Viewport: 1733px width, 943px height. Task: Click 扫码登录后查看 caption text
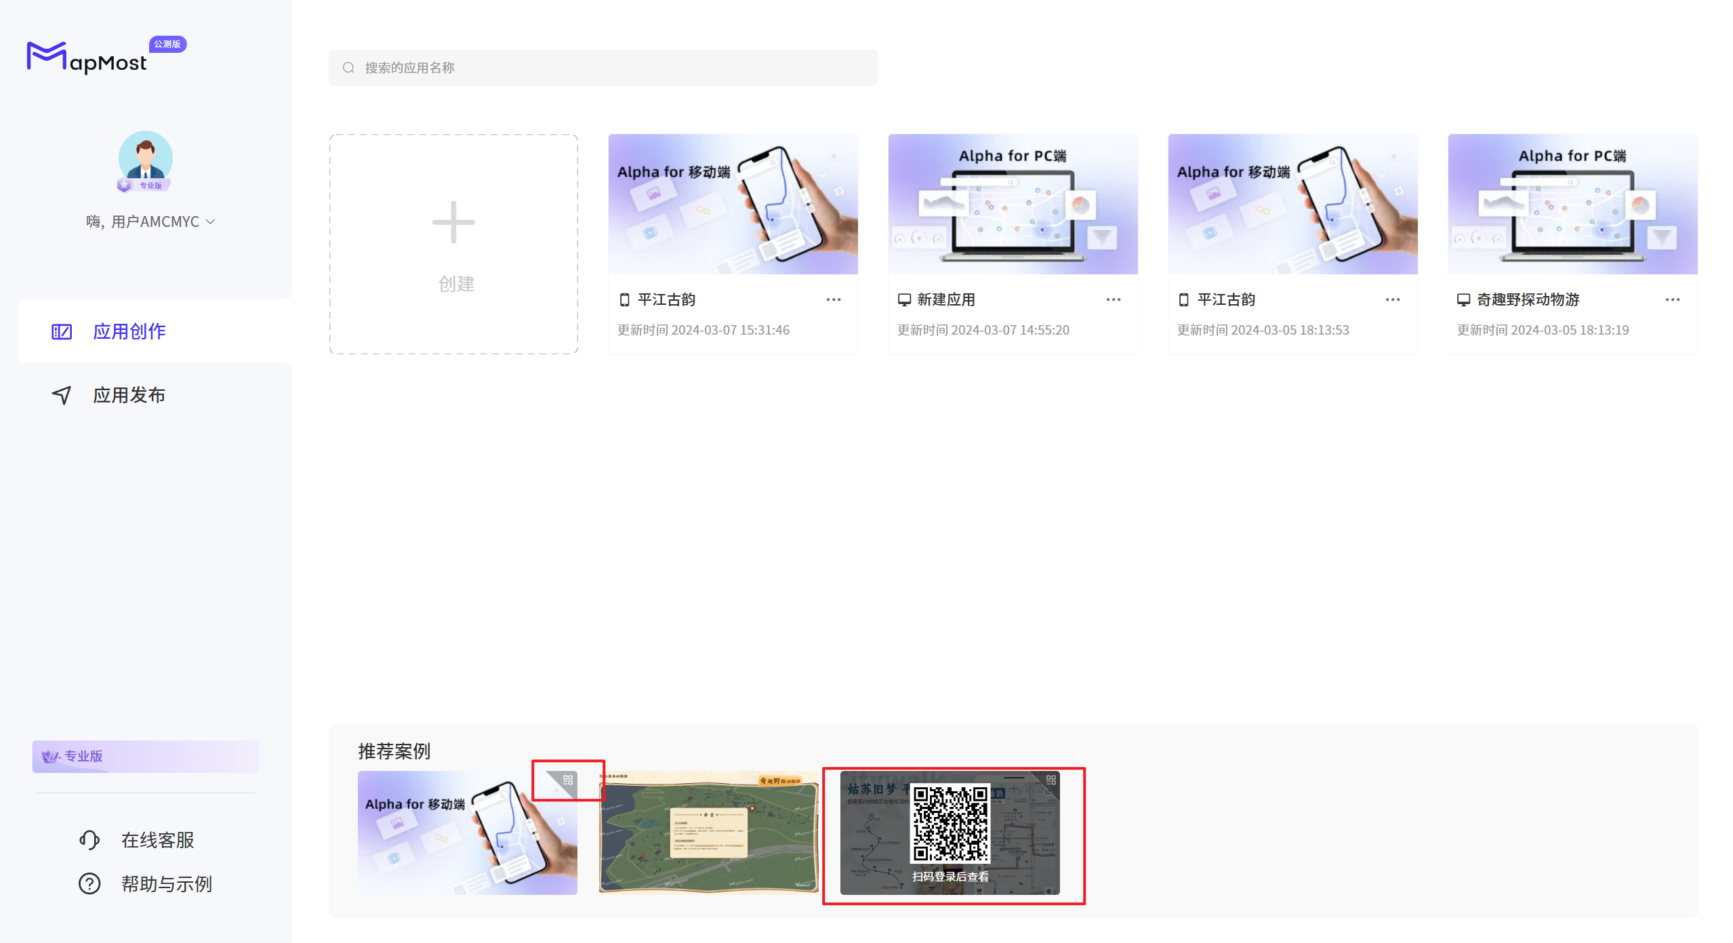950,877
